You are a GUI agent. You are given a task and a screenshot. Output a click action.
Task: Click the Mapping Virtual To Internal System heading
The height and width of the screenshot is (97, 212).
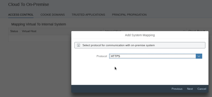click(39, 24)
